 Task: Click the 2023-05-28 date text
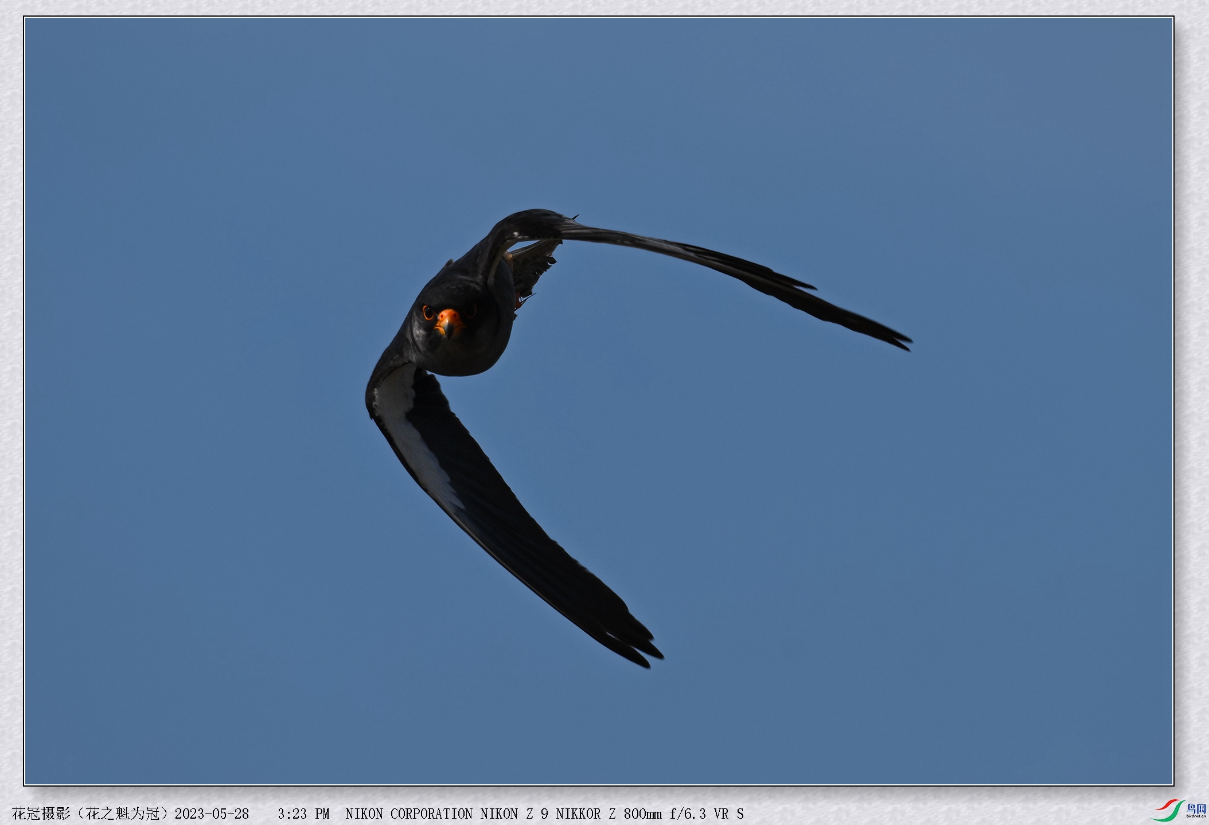[x=212, y=814]
